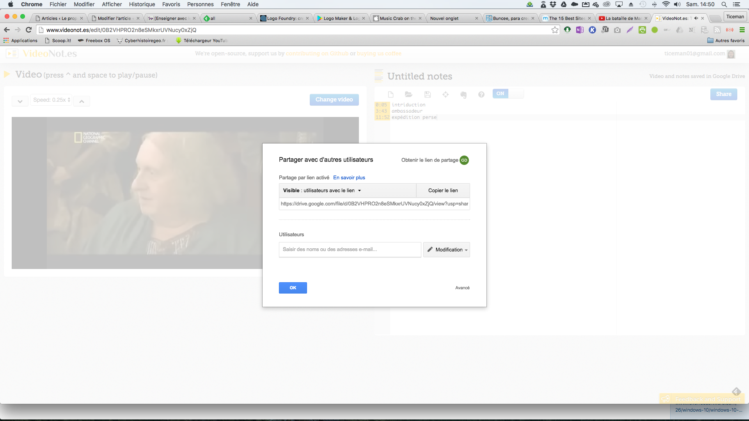
Task: Click the Copier le lien button
Action: click(443, 191)
